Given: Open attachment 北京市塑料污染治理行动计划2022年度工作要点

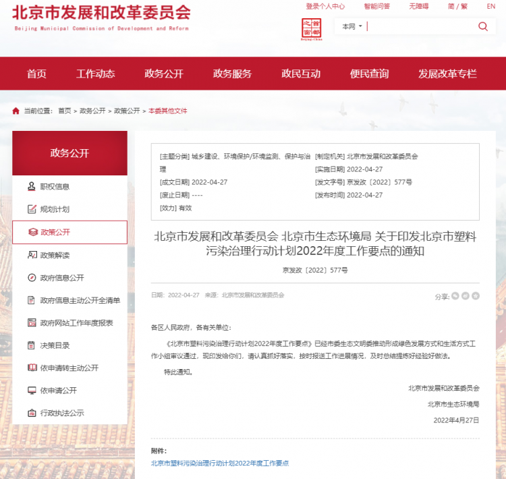Looking at the screenshot, I should point(220,463).
